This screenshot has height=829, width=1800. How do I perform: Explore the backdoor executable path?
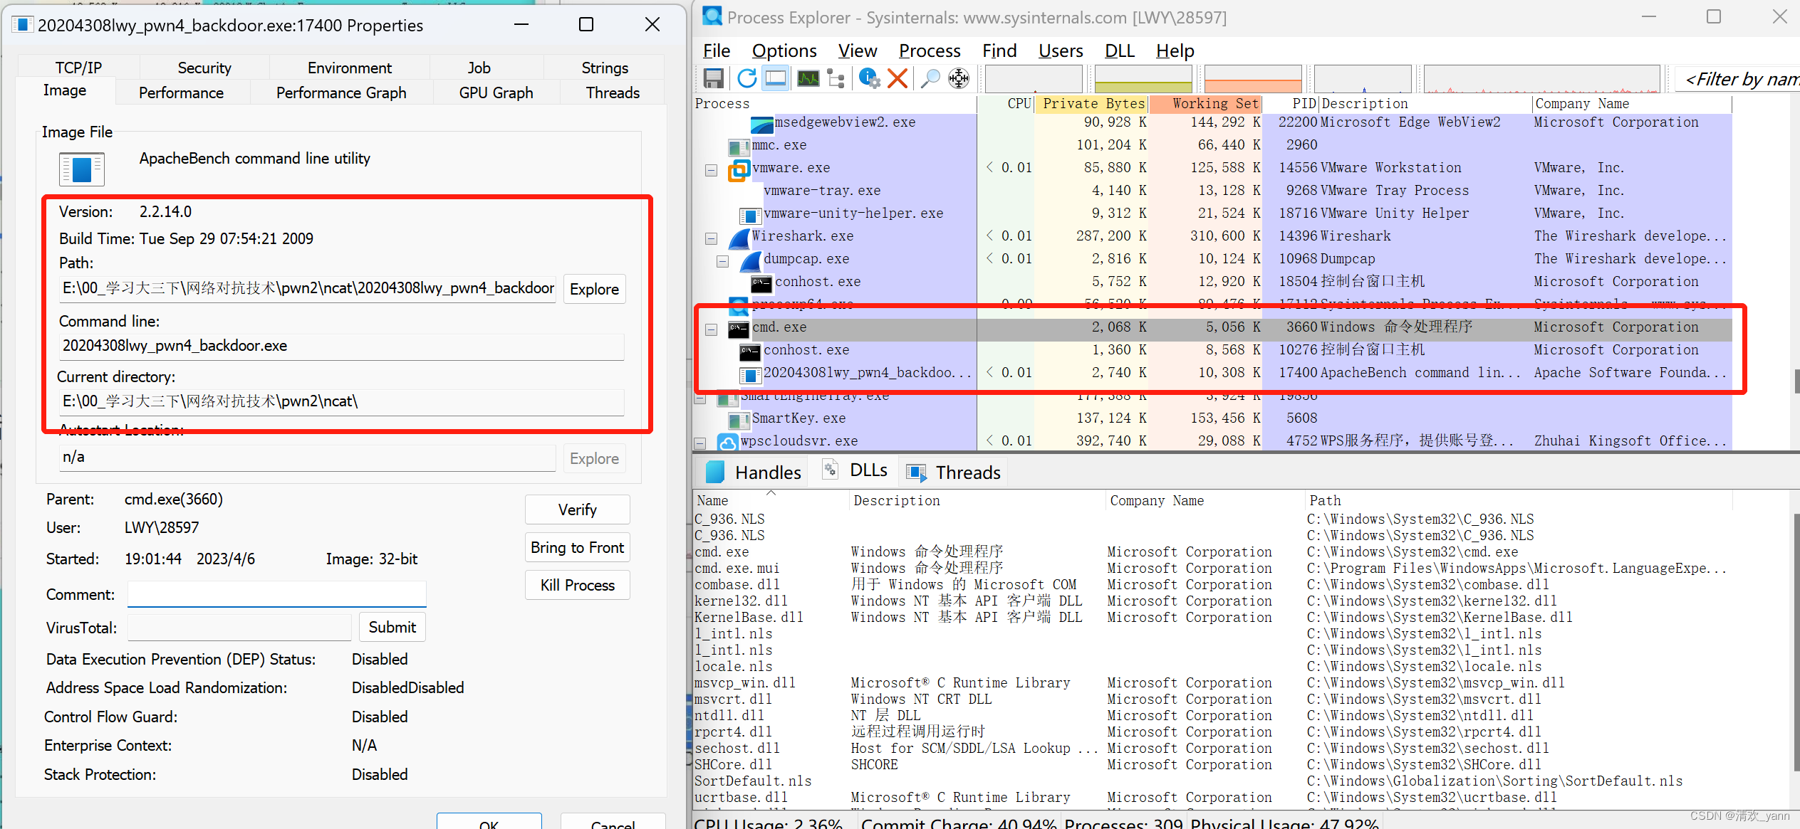pos(594,289)
